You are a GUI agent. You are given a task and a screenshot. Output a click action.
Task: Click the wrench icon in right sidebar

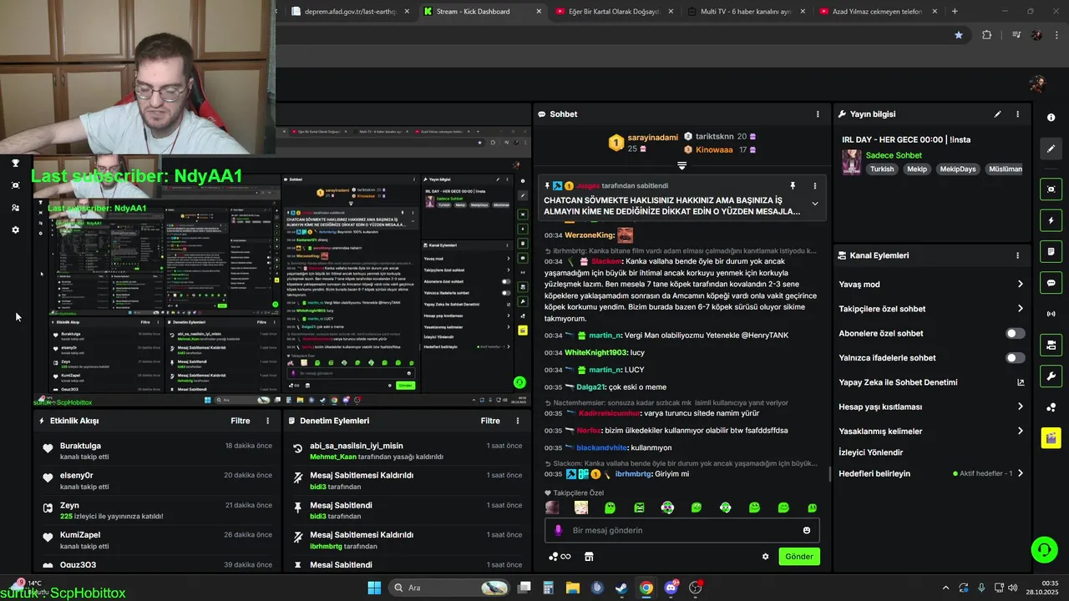pos(1051,376)
